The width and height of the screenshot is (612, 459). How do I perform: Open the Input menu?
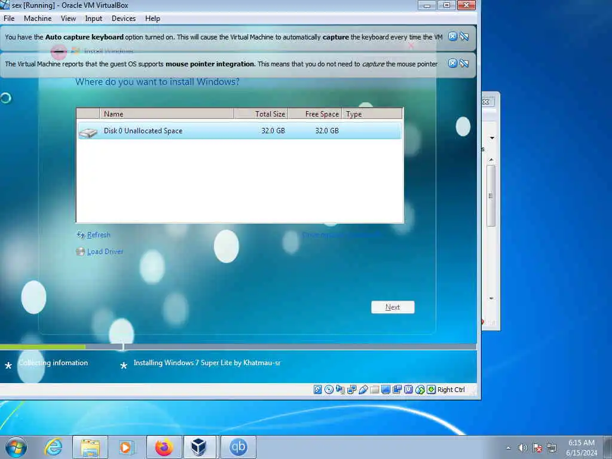click(94, 19)
